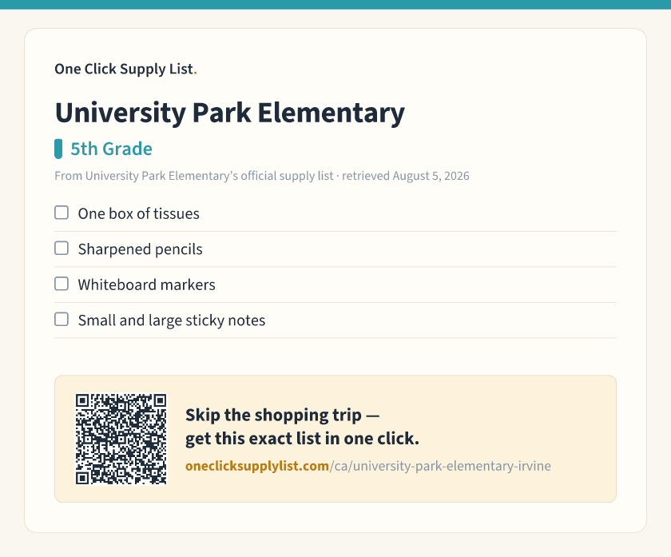671x557 pixels.
Task: Click the 5th Grade label
Action: 111,149
